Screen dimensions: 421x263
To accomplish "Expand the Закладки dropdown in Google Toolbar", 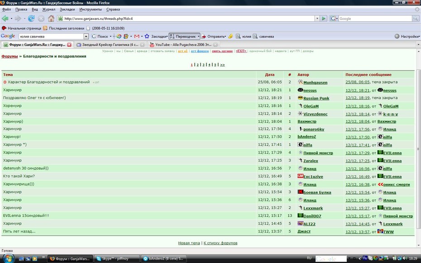I will [167, 36].
